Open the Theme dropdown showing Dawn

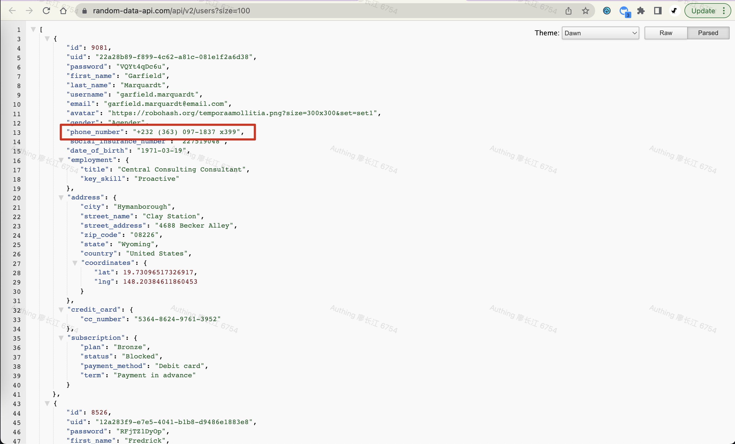pos(600,33)
